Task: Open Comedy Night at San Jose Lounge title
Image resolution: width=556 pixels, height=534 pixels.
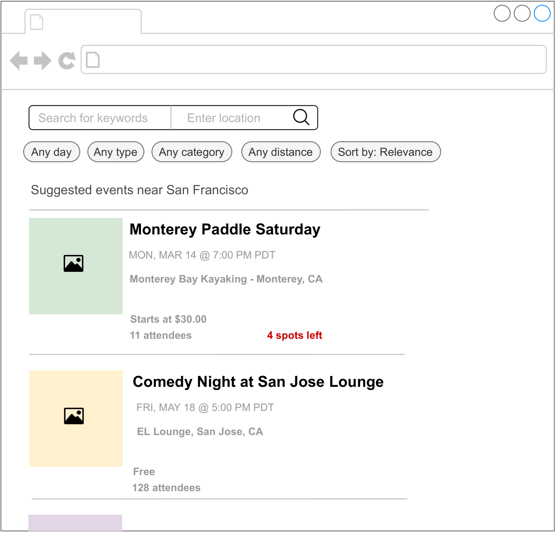Action: [x=258, y=382]
